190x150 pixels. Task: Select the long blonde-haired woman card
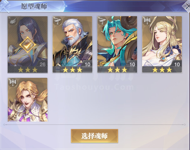(x=162, y=44)
